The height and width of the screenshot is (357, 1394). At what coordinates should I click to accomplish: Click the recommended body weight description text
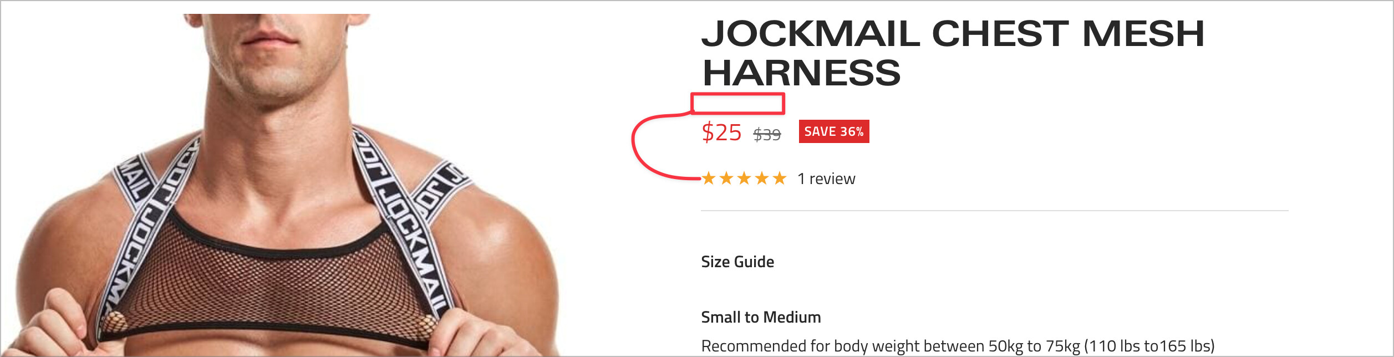(x=958, y=346)
